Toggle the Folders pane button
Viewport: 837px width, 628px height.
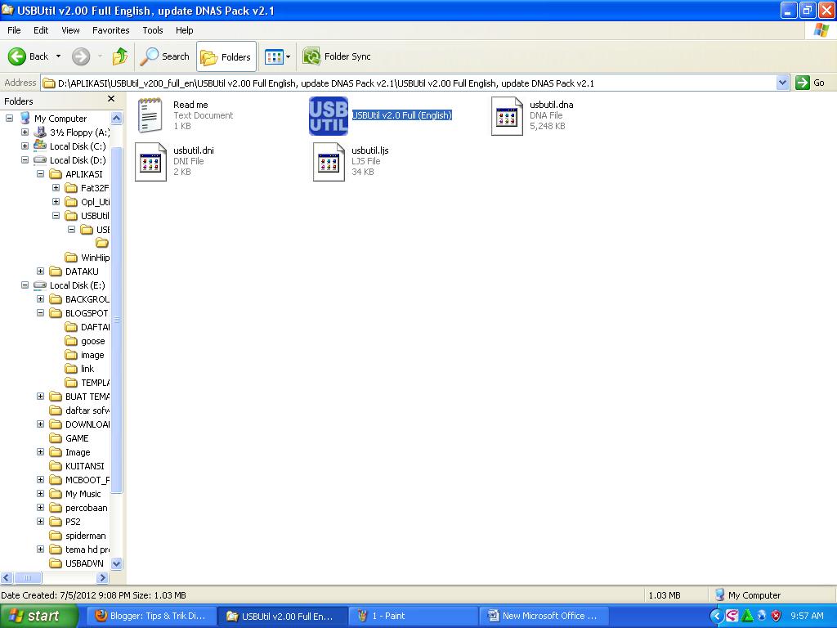(226, 56)
